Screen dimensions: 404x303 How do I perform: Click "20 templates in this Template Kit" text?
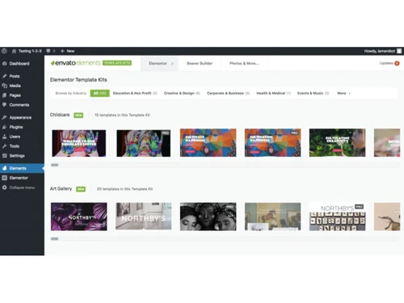click(x=124, y=189)
